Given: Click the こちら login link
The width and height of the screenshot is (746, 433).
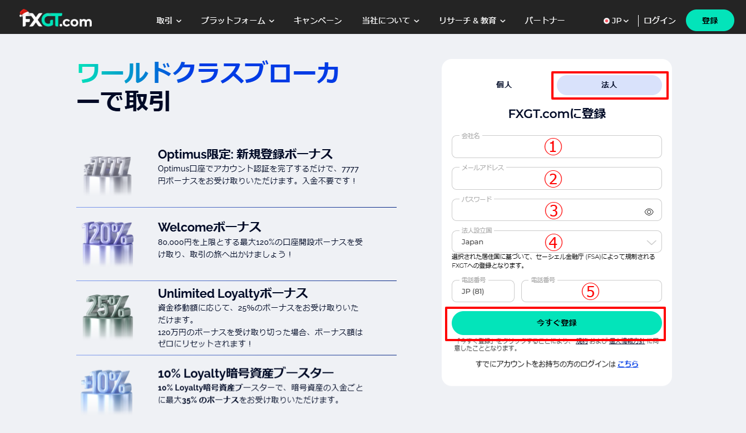Looking at the screenshot, I should click(629, 363).
